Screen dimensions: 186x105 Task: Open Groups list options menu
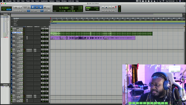(x=9, y=85)
